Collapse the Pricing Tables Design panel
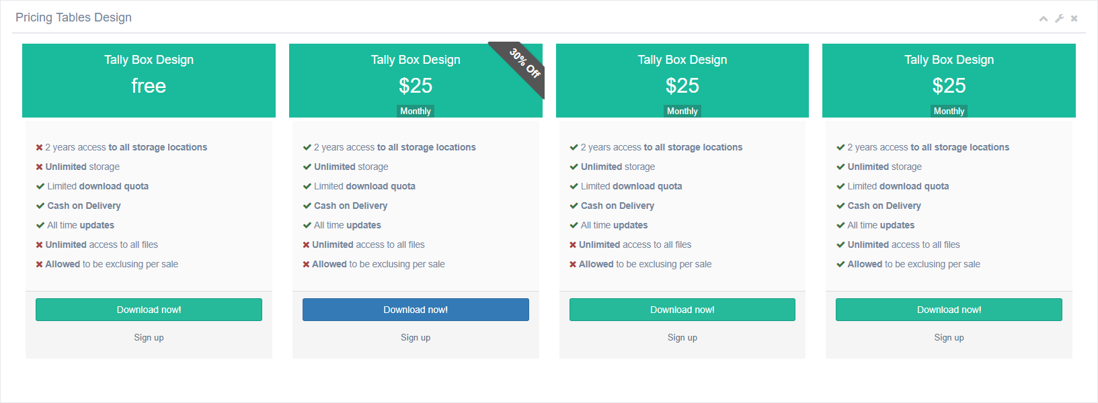The width and height of the screenshot is (1098, 403). coord(1044,19)
